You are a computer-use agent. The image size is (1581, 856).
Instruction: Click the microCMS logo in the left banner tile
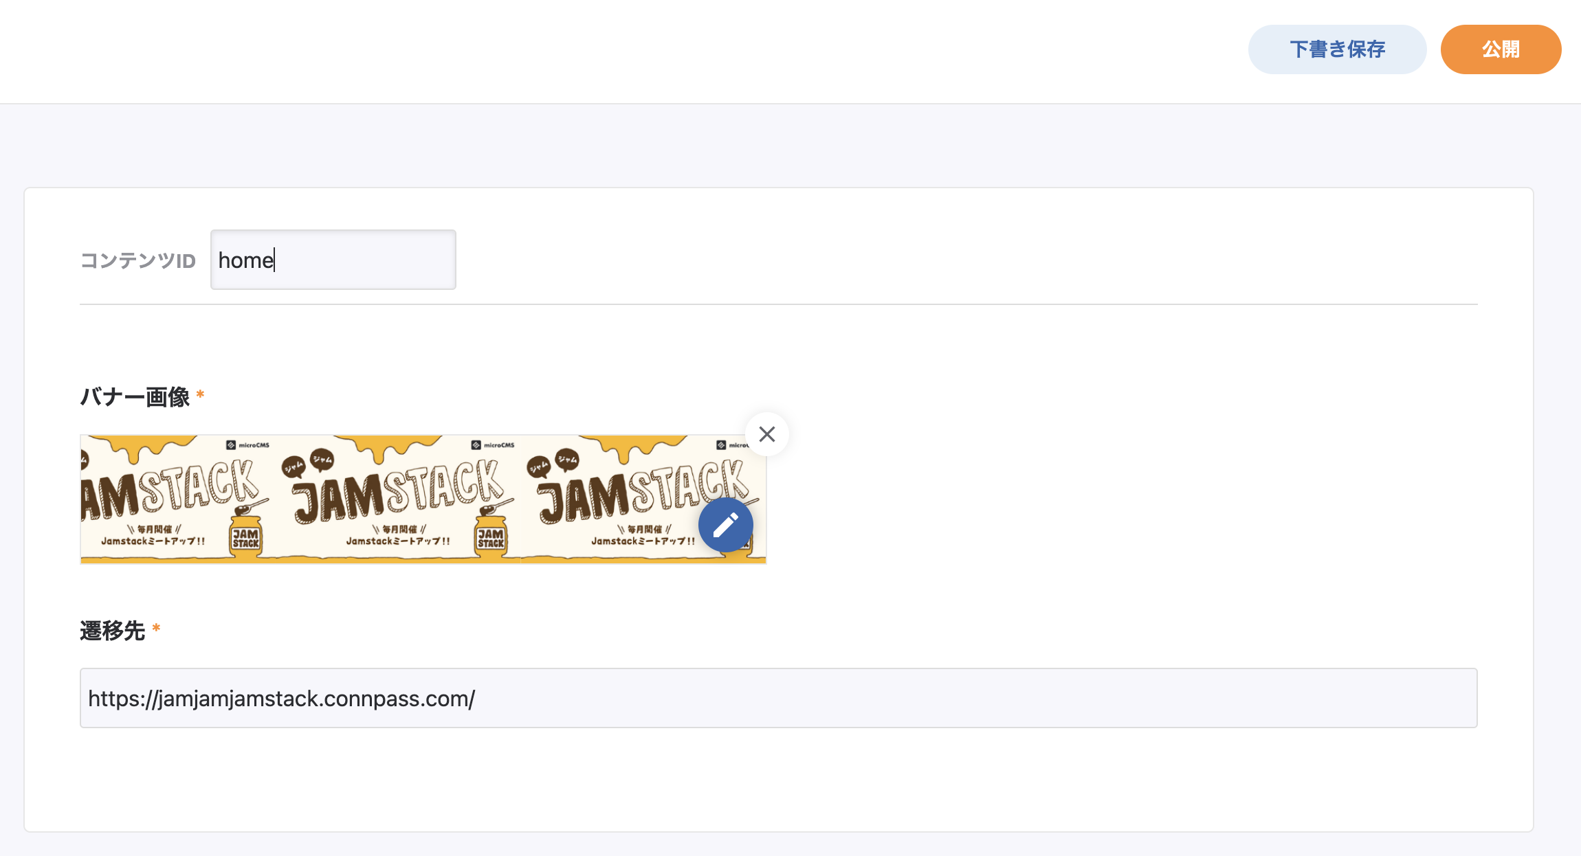pos(248,445)
